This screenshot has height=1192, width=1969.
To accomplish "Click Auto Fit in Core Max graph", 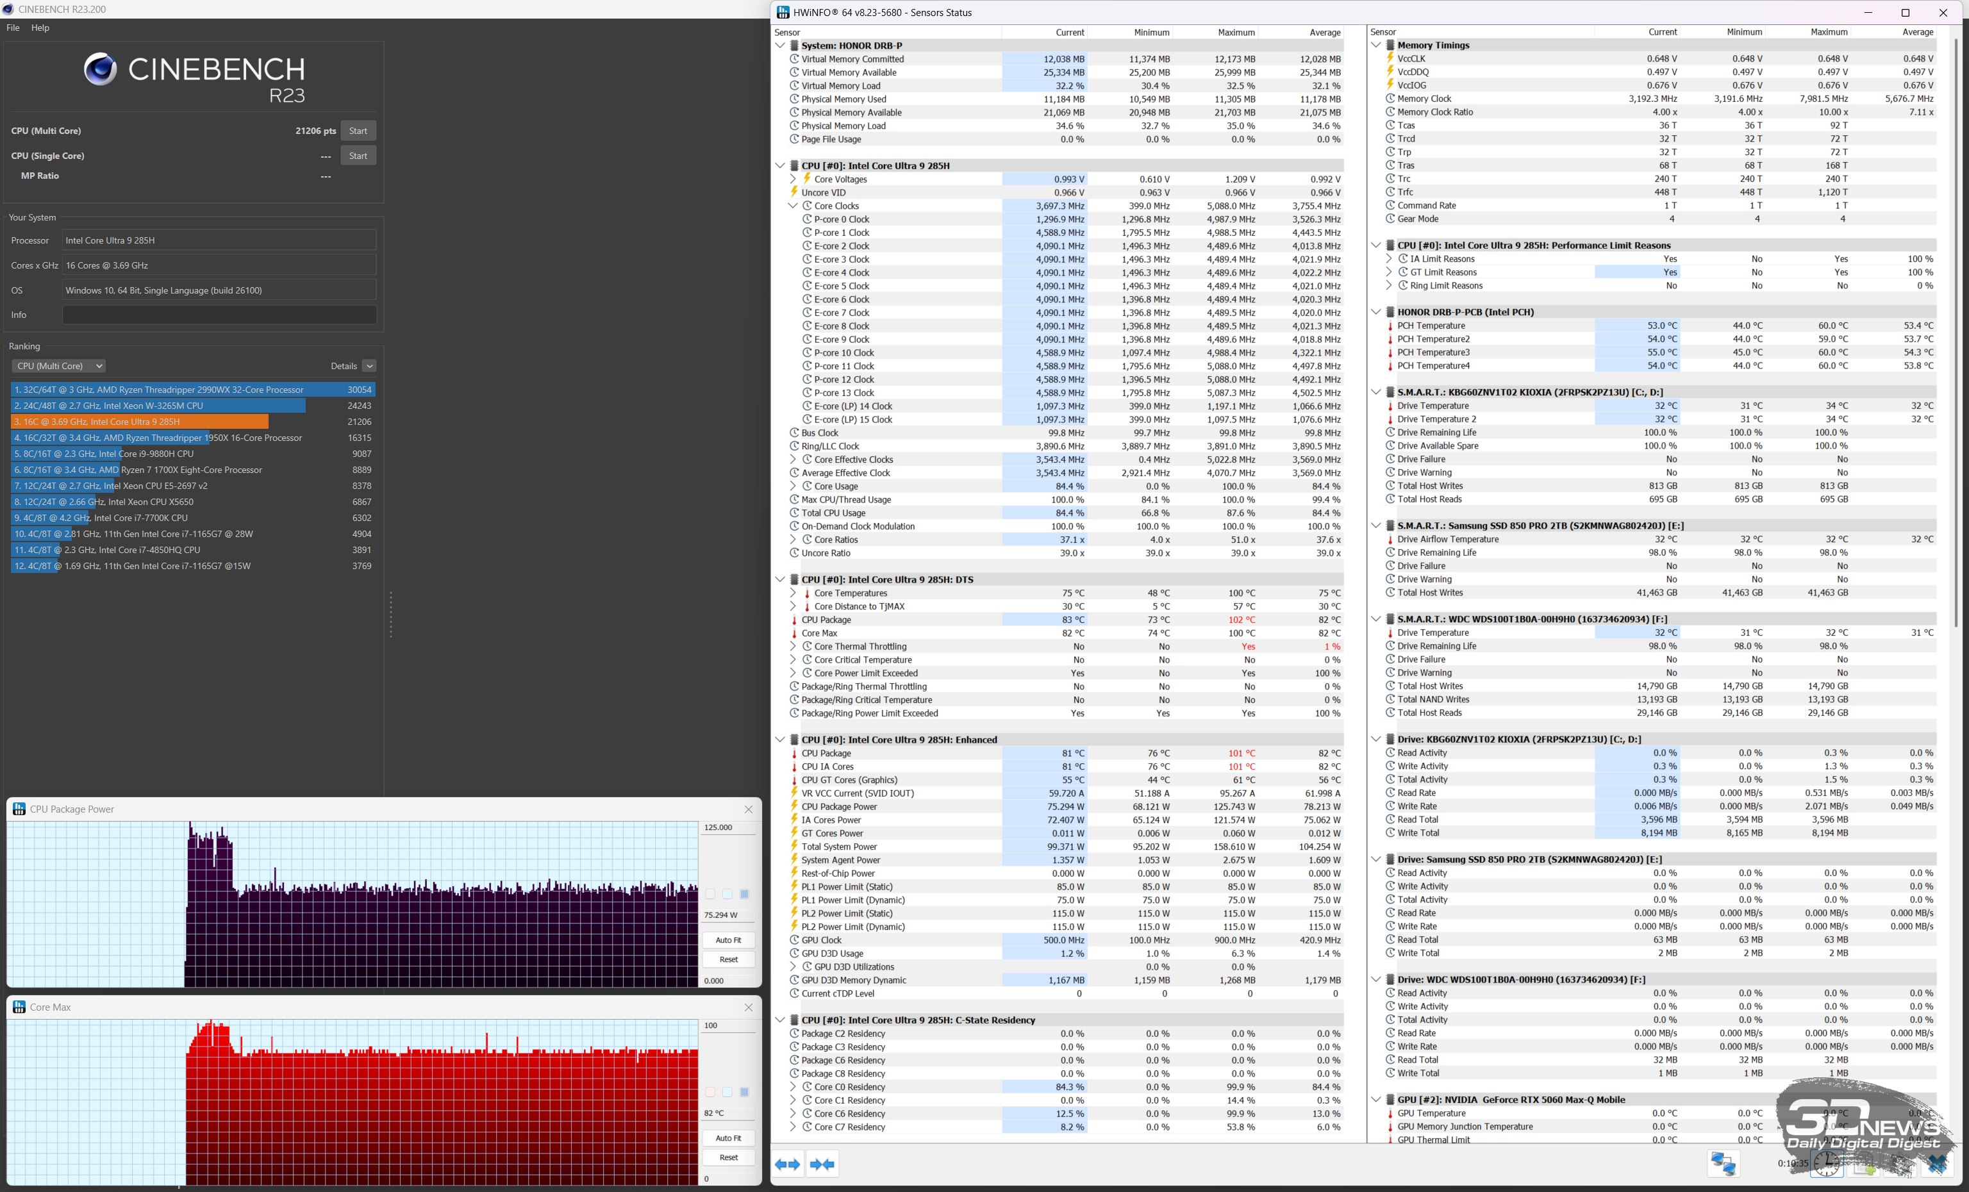I will tap(729, 1138).
